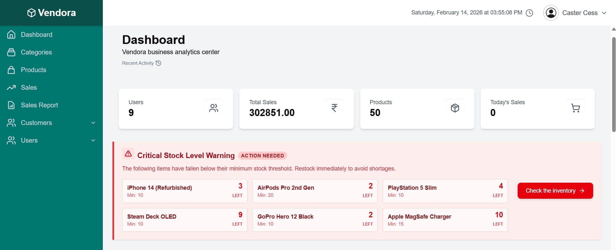The image size is (616, 250).
Task: Click the date and time text
Action: pos(467,13)
